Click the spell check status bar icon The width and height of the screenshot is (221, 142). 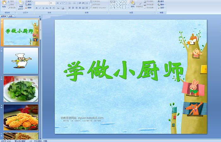point(31,141)
